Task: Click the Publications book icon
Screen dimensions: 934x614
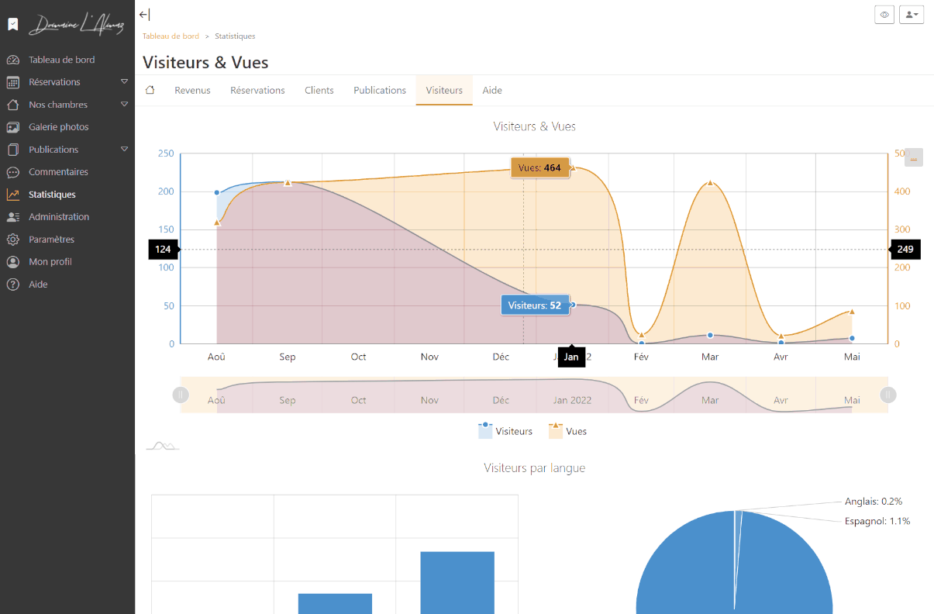Action: (x=12, y=150)
